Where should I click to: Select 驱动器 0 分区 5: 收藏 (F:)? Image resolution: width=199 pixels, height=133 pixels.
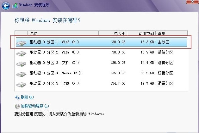(x=102, y=83)
